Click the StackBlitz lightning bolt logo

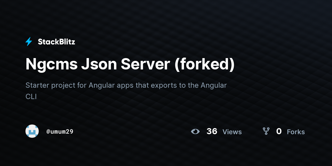29,42
